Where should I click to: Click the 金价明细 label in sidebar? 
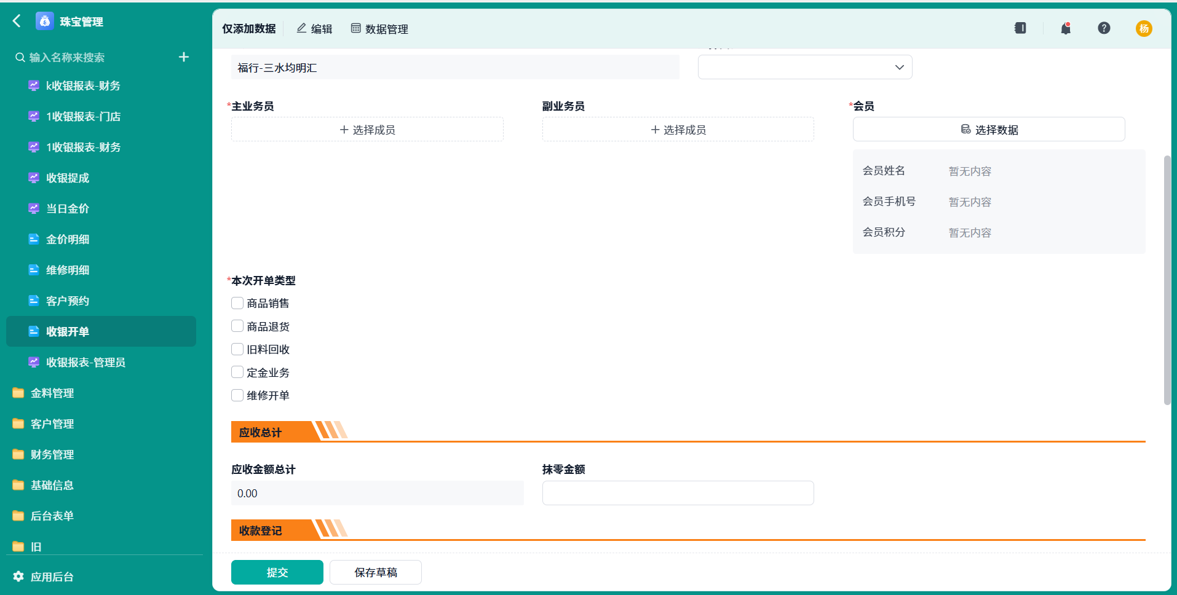[68, 239]
